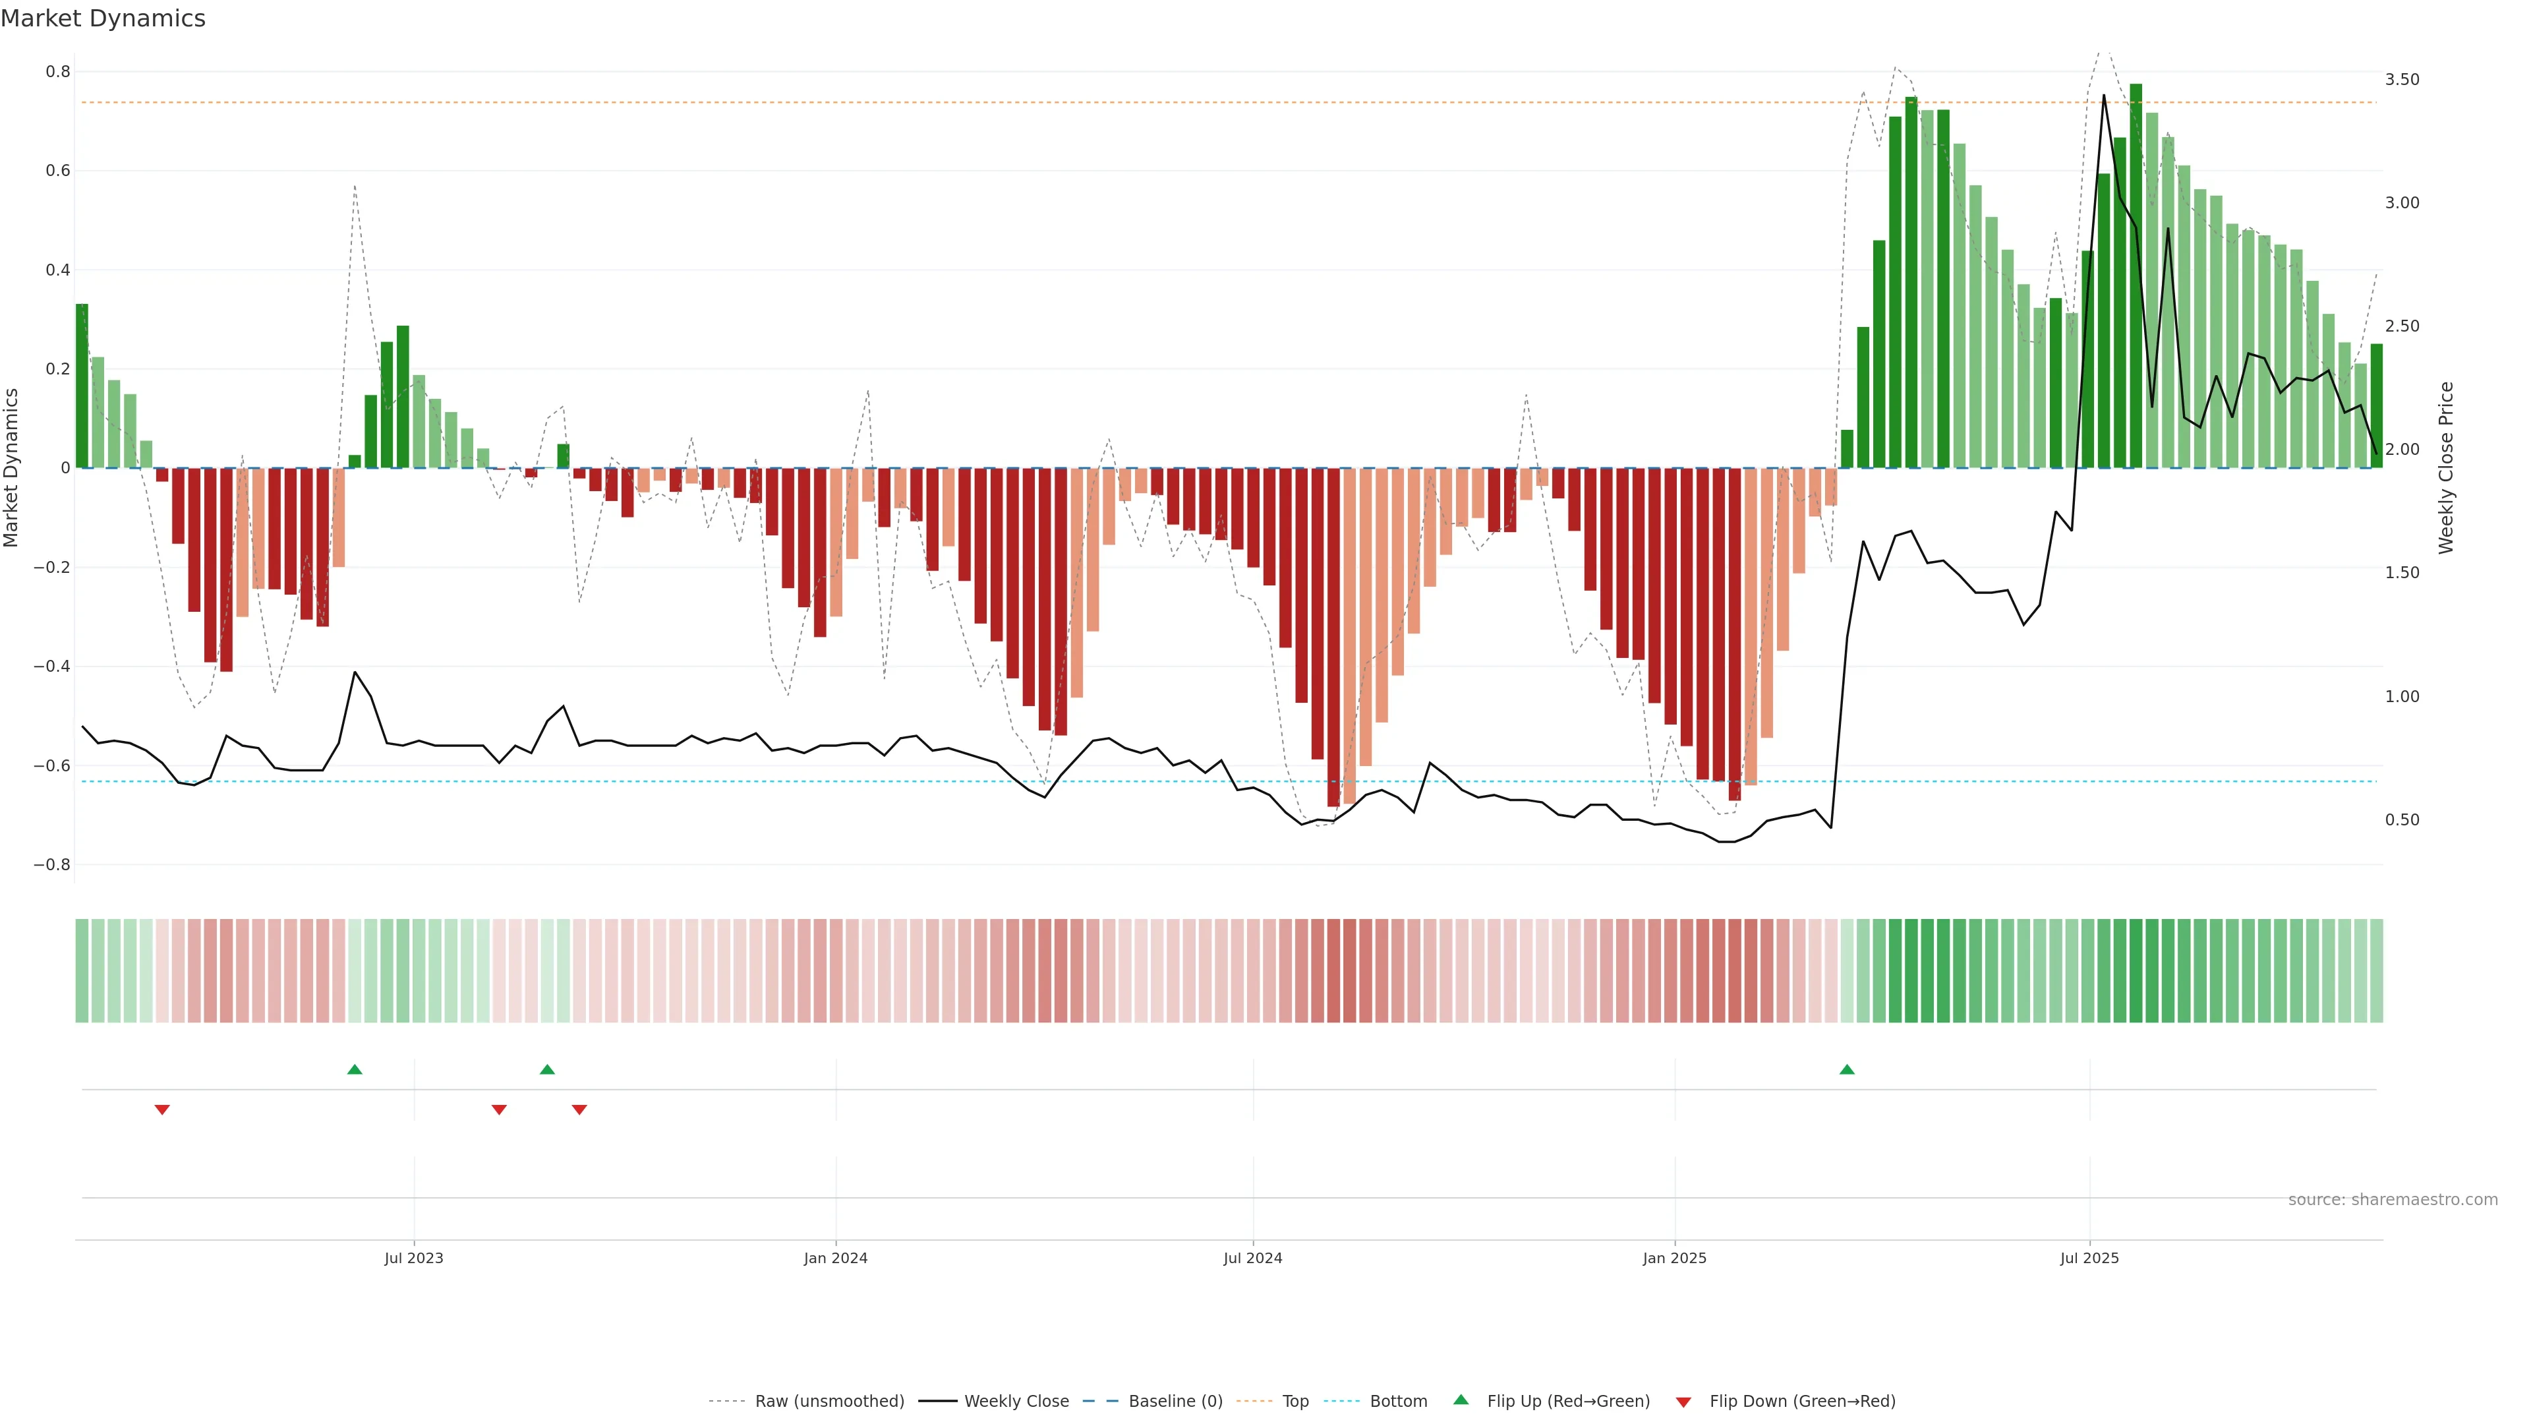Viewport: 2531px width, 1424px height.
Task: Click the green Flip Up legend triangle
Action: coord(1461,1400)
